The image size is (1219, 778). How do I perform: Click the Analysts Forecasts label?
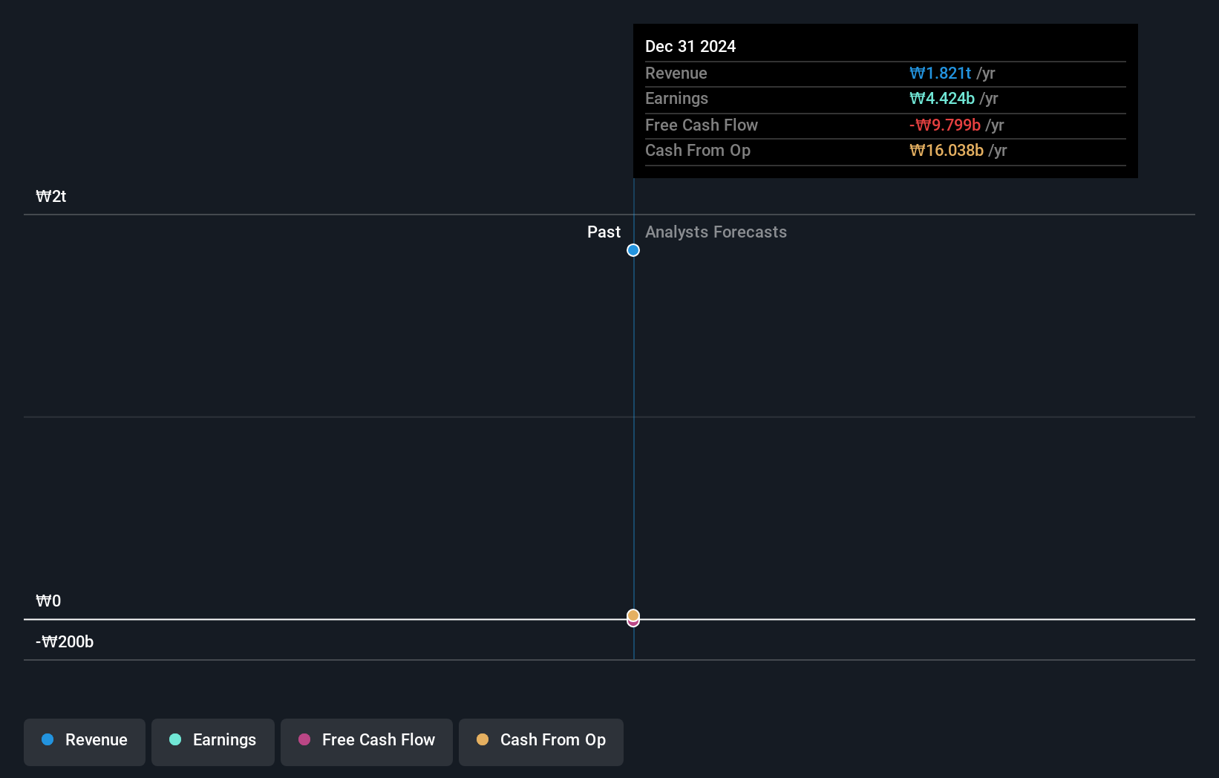(716, 232)
